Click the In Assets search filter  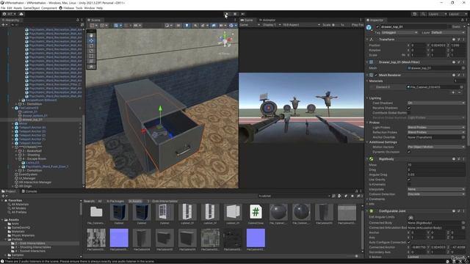click(135, 201)
